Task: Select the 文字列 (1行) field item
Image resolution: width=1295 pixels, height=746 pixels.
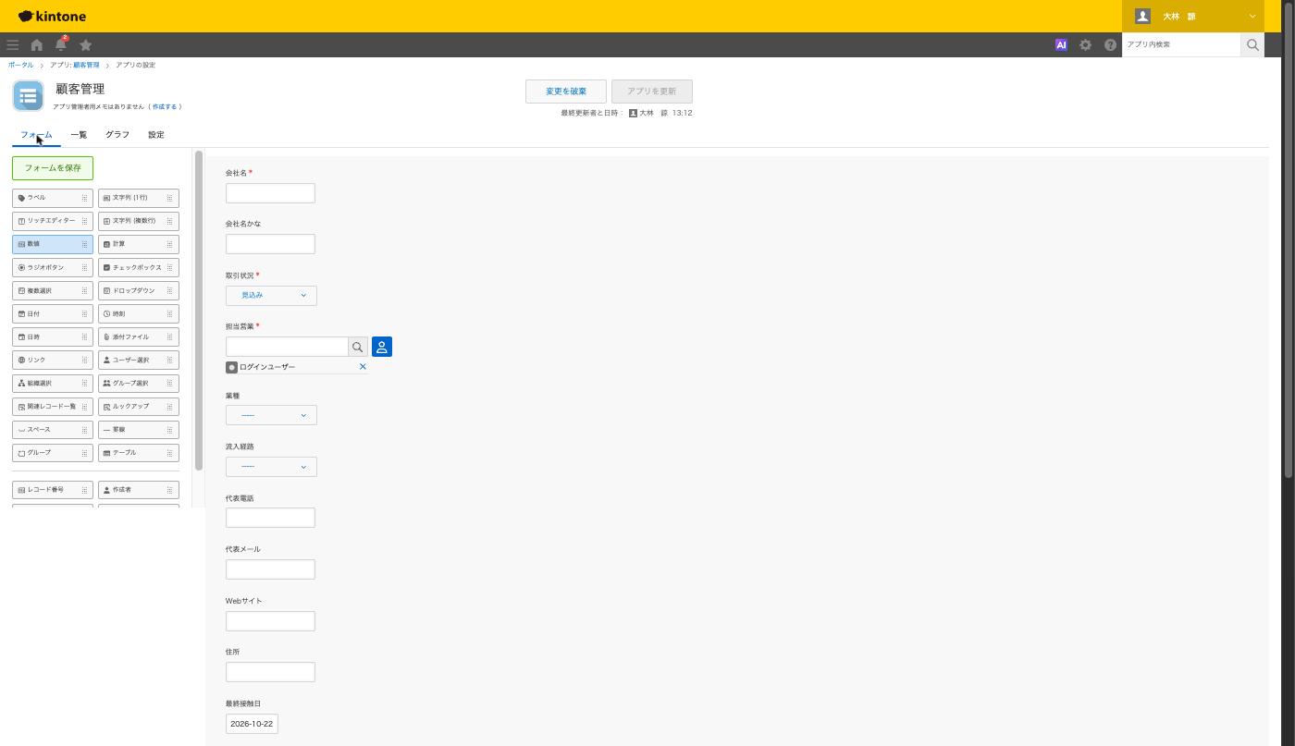Action: click(x=139, y=198)
